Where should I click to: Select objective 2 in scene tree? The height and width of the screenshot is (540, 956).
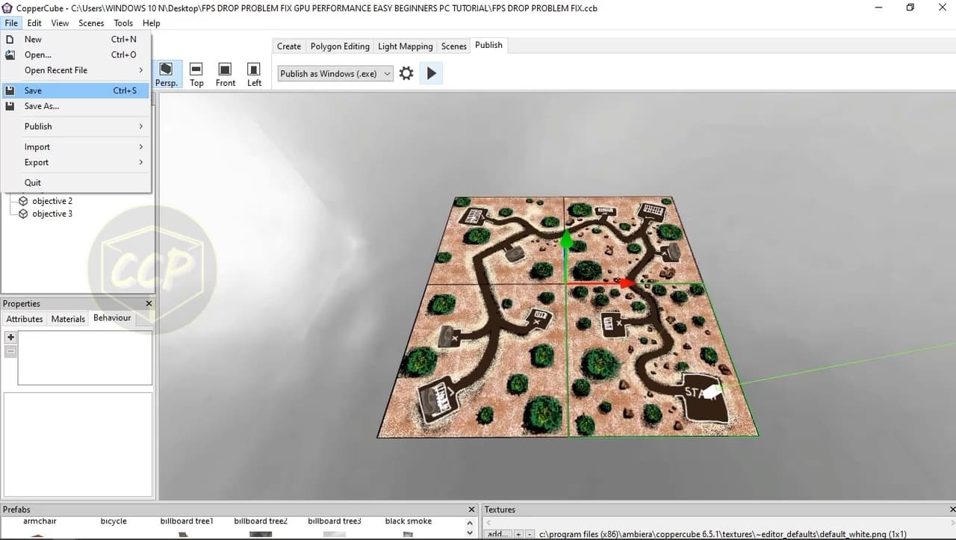point(52,201)
